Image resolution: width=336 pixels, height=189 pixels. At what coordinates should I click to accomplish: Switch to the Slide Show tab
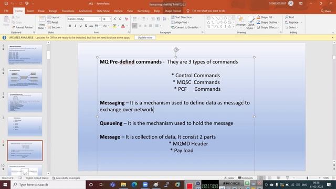point(103,10)
